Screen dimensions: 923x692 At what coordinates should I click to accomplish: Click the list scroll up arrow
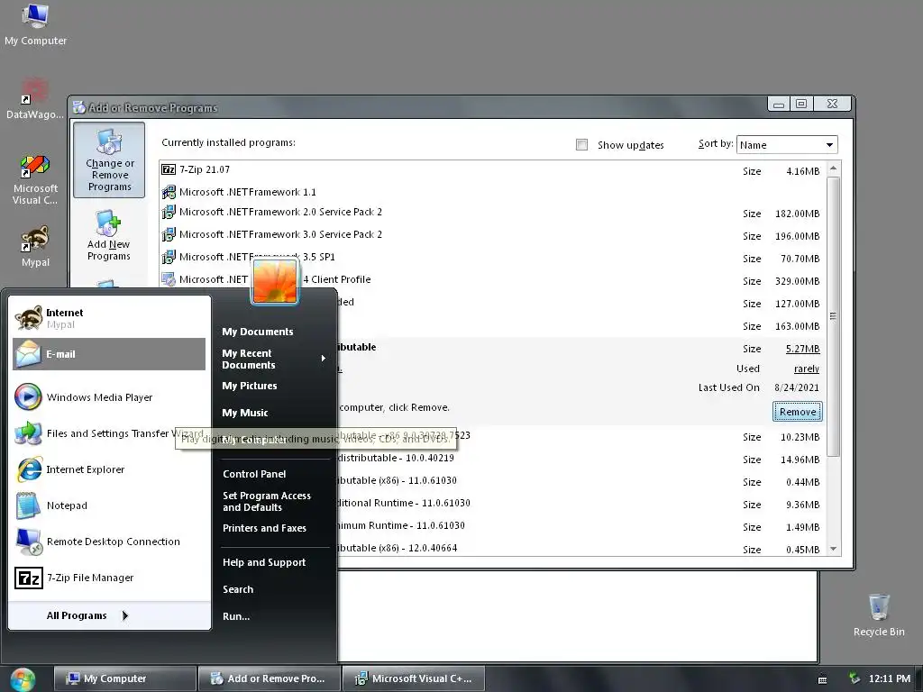[x=833, y=168]
